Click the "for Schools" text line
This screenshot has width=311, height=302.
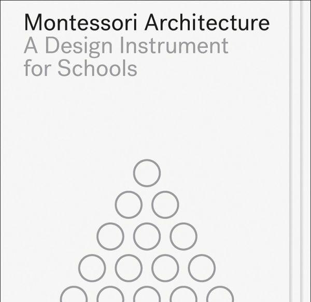click(x=80, y=68)
